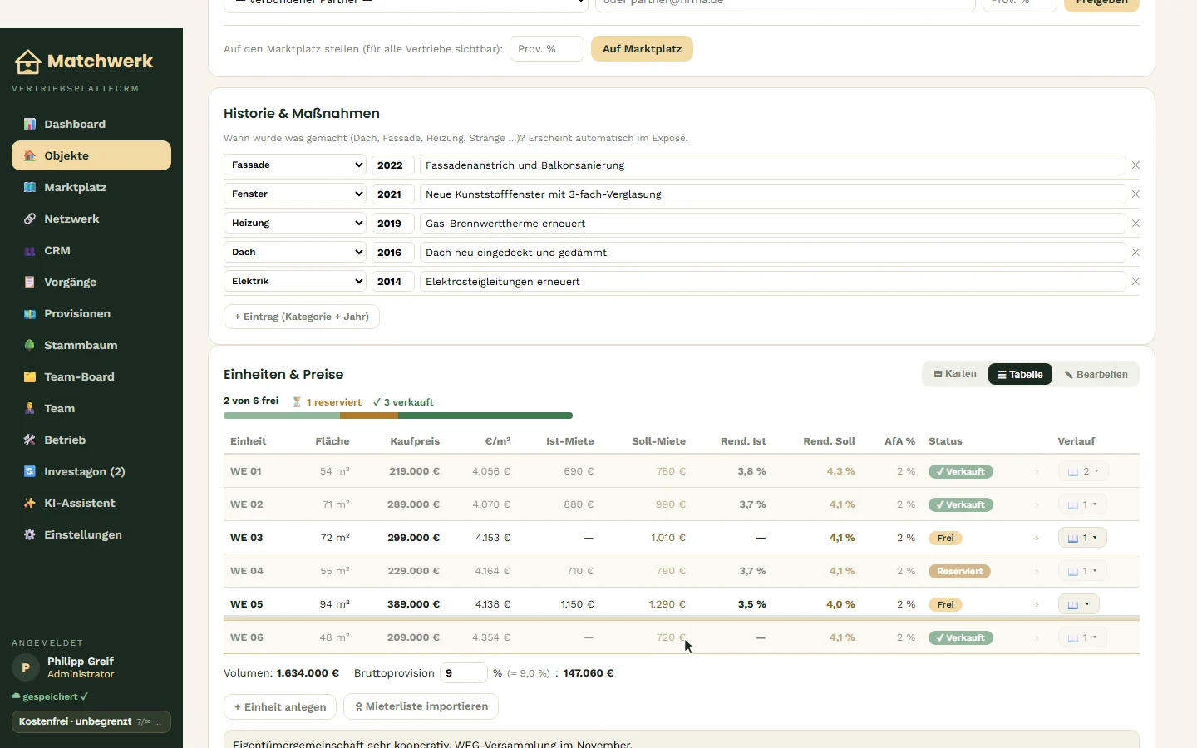This screenshot has height=748, width=1197.
Task: Click the Matchwerk house logo icon
Action: click(x=27, y=62)
